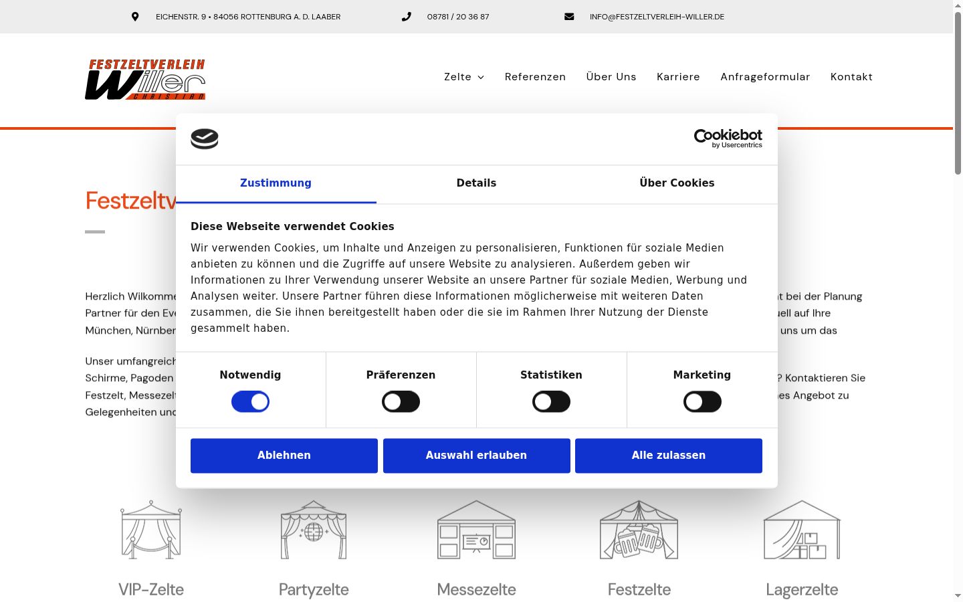Click the Eichenstr. 9 address text
This screenshot has width=963, height=602.
click(x=248, y=17)
